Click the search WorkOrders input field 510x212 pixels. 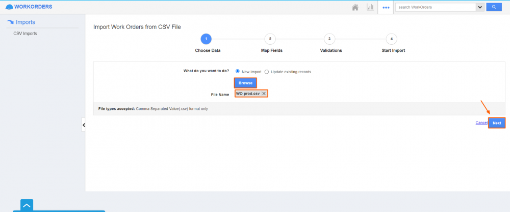point(436,7)
